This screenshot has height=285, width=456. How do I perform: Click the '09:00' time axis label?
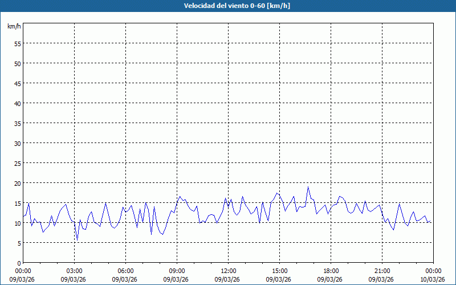[x=177, y=271]
